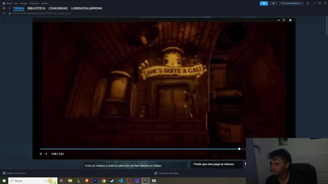Open the LORENZOALMIRONN profile tab
Screen dimensions: 328x184
87,8
